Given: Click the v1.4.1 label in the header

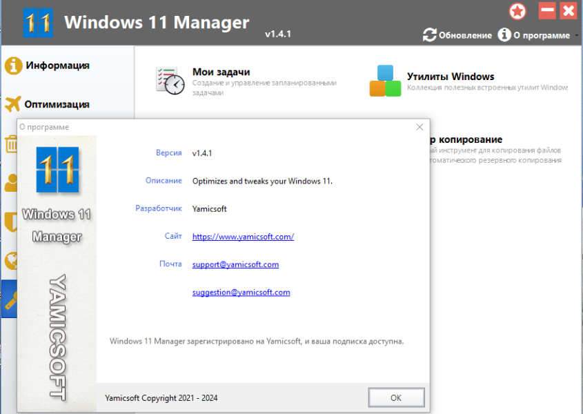Looking at the screenshot, I should click(x=278, y=34).
